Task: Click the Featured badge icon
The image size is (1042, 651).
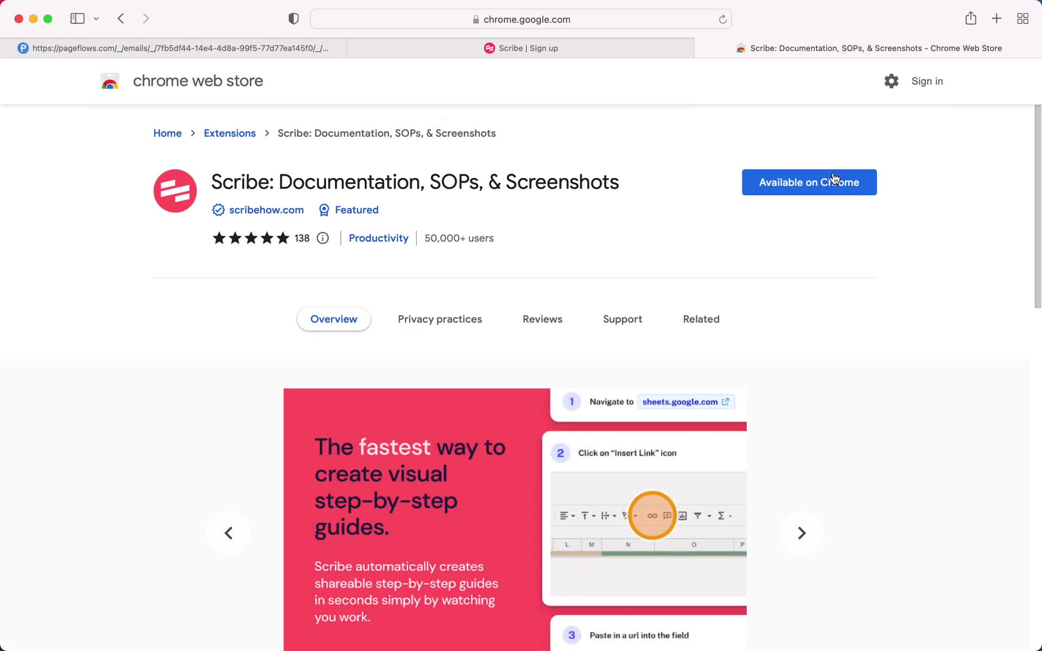Action: coord(324,209)
